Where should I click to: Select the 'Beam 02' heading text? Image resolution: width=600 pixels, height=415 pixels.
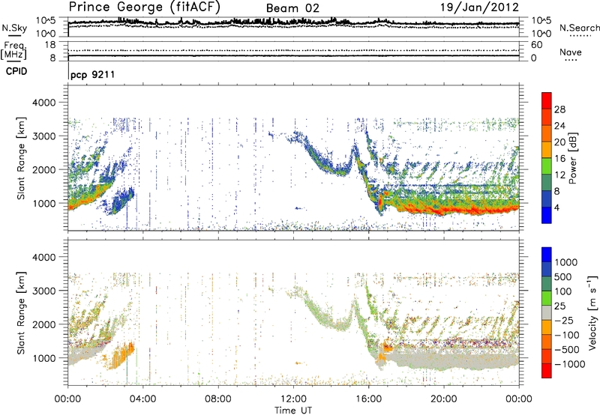coord(292,8)
